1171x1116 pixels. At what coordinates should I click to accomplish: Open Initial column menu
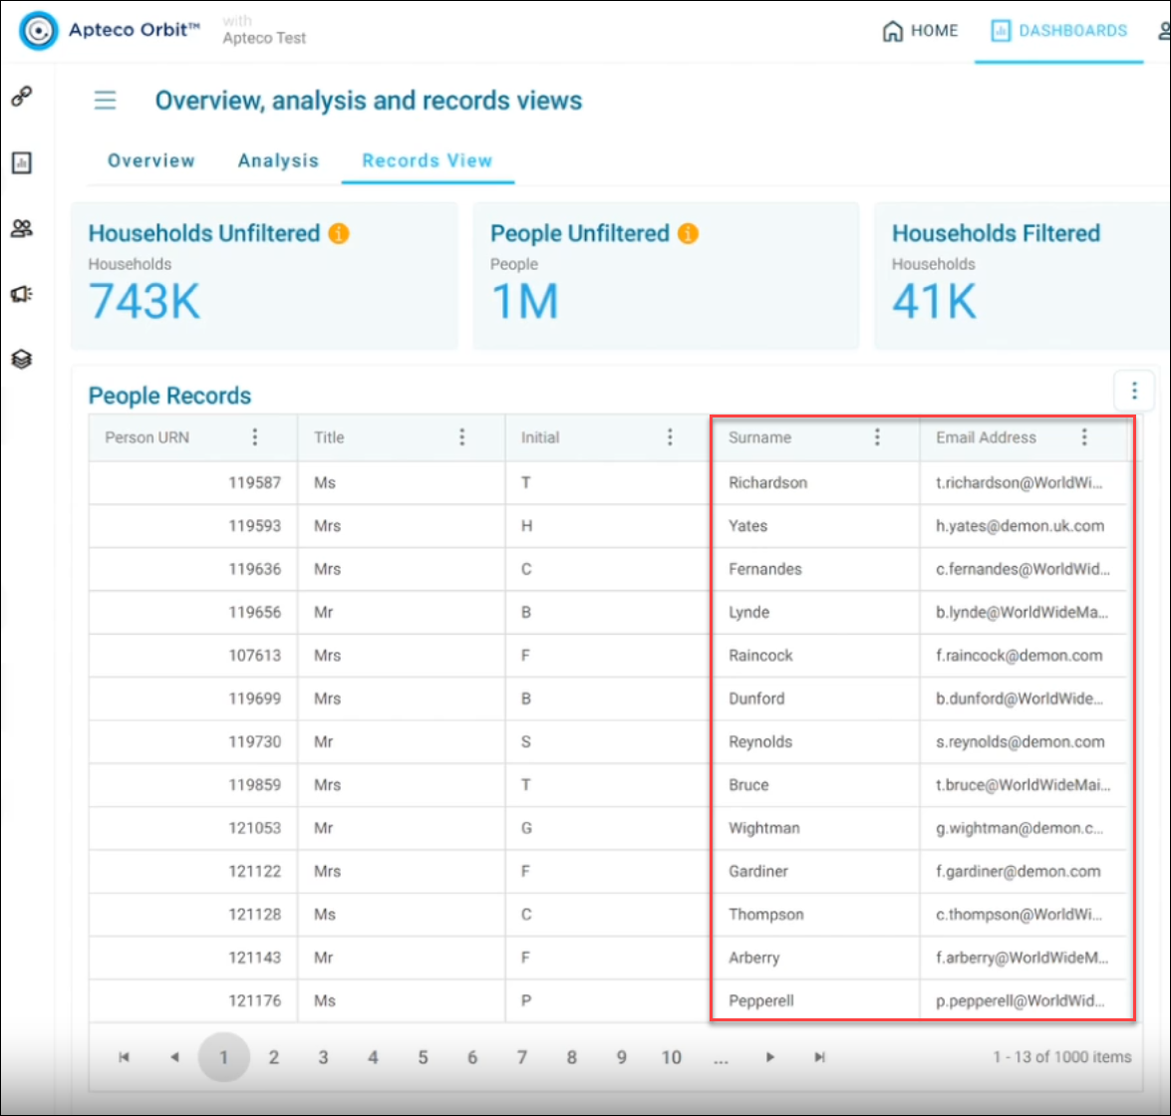pos(670,436)
